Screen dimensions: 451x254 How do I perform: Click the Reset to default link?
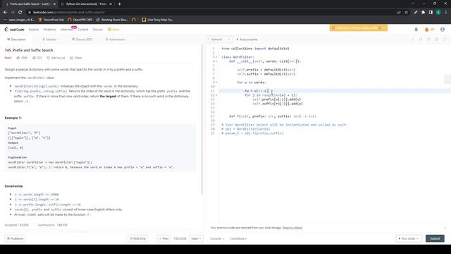tap(292, 228)
